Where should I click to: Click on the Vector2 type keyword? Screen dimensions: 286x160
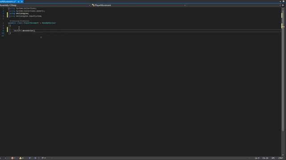[x=18, y=31]
